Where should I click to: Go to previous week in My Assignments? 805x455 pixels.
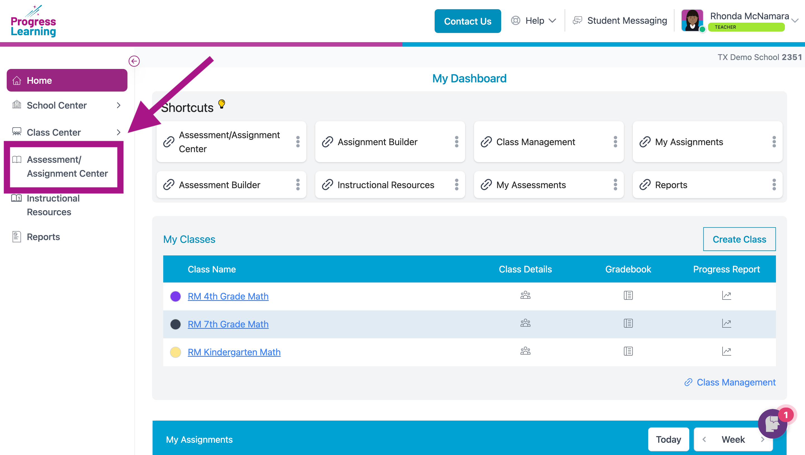coord(704,439)
